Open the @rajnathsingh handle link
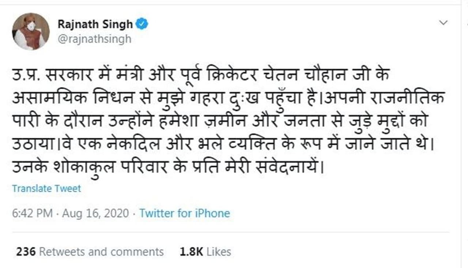468x268 pixels. tap(94, 39)
